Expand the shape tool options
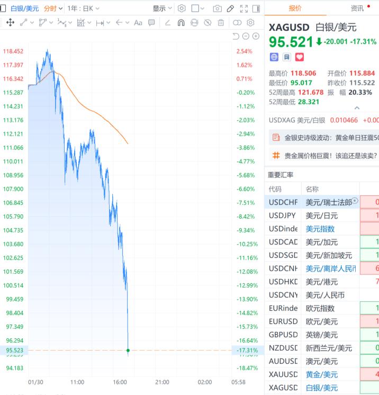 [51, 23]
